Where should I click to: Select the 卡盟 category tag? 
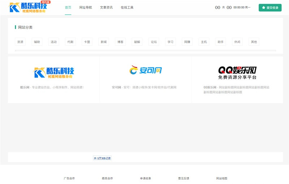point(87,42)
